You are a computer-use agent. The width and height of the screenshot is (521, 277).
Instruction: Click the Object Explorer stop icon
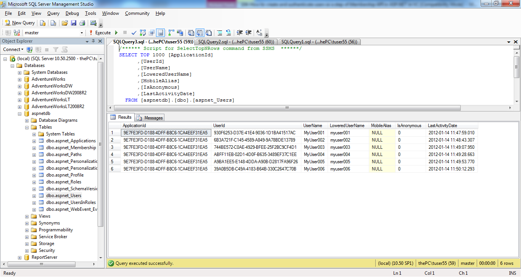click(47, 49)
